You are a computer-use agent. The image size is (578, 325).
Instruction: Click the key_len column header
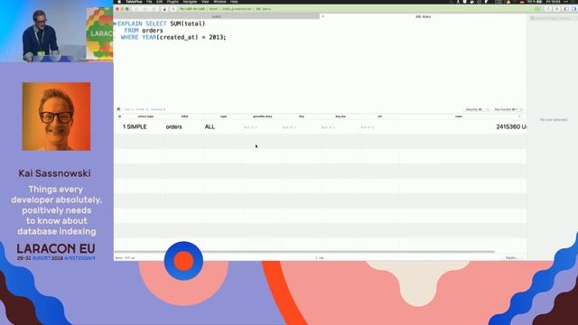click(340, 116)
